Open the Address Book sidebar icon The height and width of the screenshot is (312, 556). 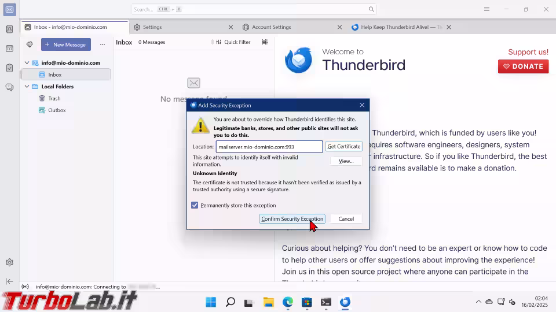tap(10, 29)
